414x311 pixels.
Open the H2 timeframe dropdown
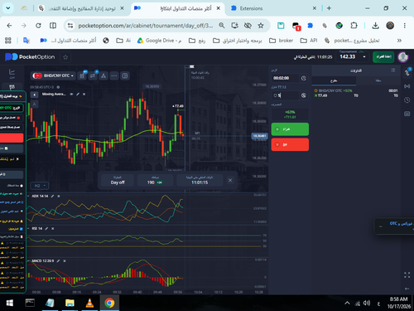[x=40, y=186]
